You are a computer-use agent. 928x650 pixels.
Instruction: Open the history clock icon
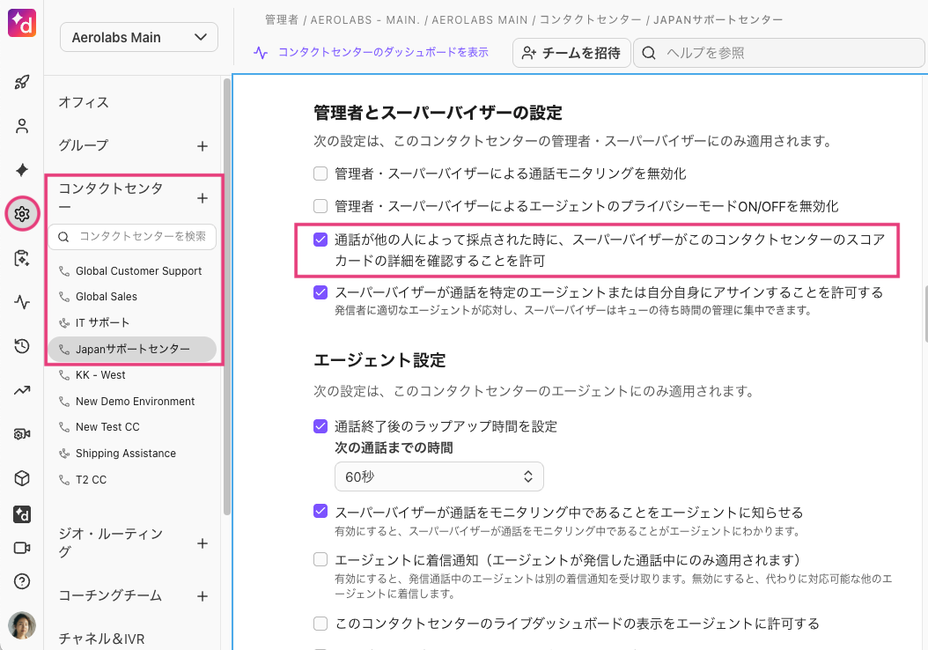click(22, 346)
